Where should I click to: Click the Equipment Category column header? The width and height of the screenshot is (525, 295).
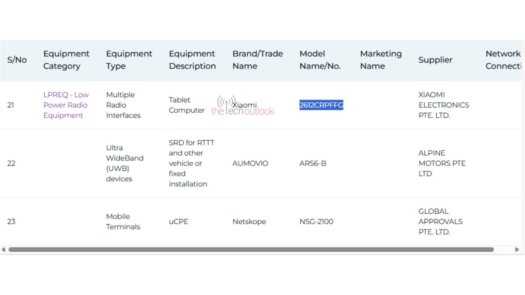[66, 60]
